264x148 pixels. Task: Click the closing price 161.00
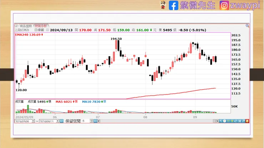point(142,30)
